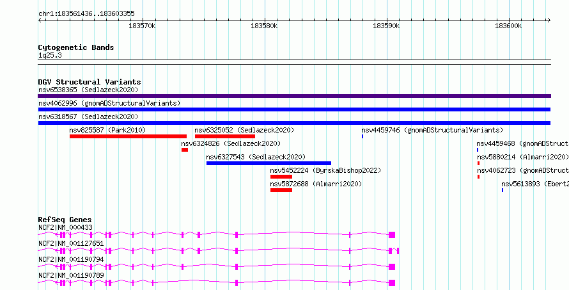Click the nsv6538365 (Sedlazeck2020) variant label
The width and height of the screenshot is (569, 290).
(88, 90)
